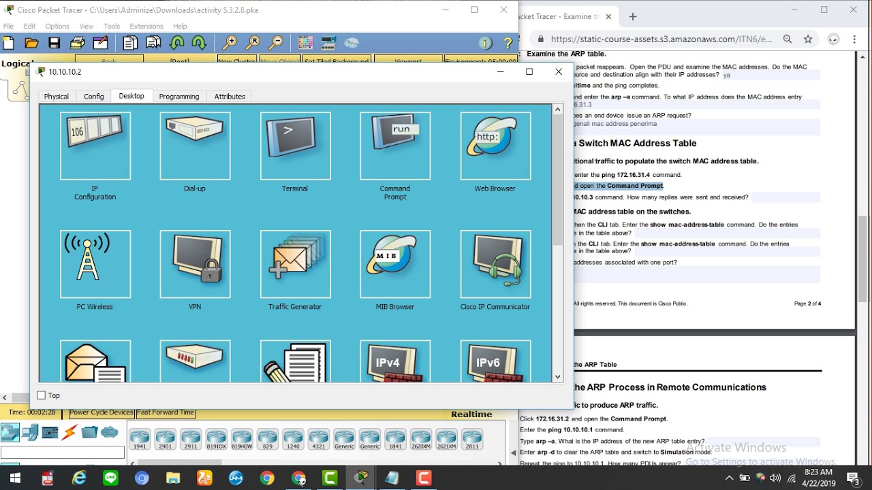Open the Options menu
The image size is (872, 490).
click(57, 26)
